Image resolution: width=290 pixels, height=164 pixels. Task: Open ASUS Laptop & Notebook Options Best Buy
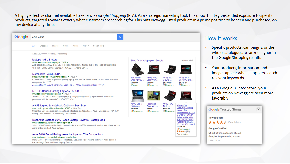pyautogui.click(x=59, y=106)
